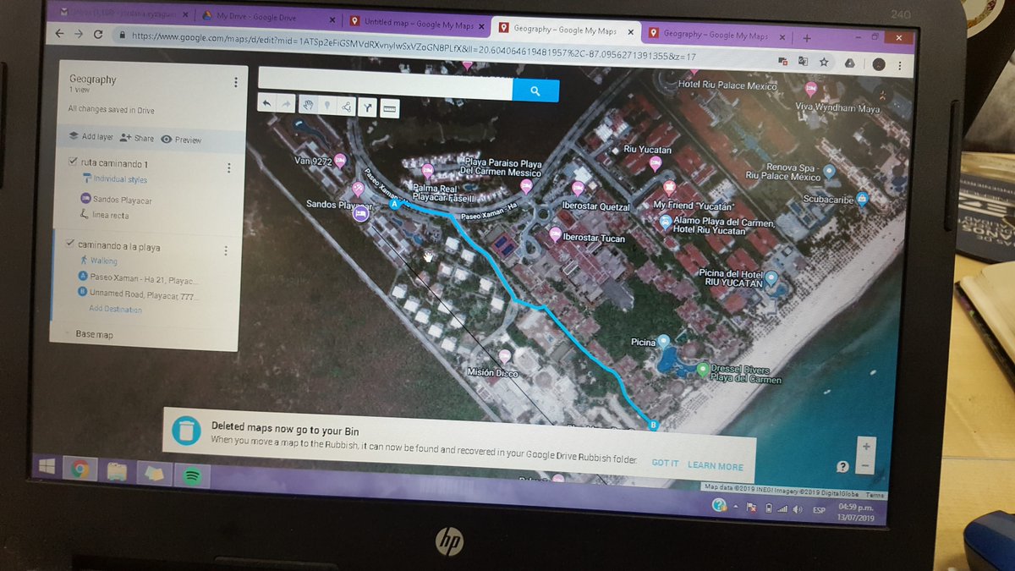
Task: Click into the map search box
Action: click(385, 85)
